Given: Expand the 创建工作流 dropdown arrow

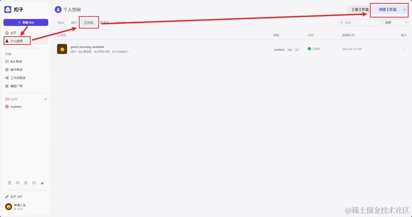Looking at the screenshot, I should 405,10.
